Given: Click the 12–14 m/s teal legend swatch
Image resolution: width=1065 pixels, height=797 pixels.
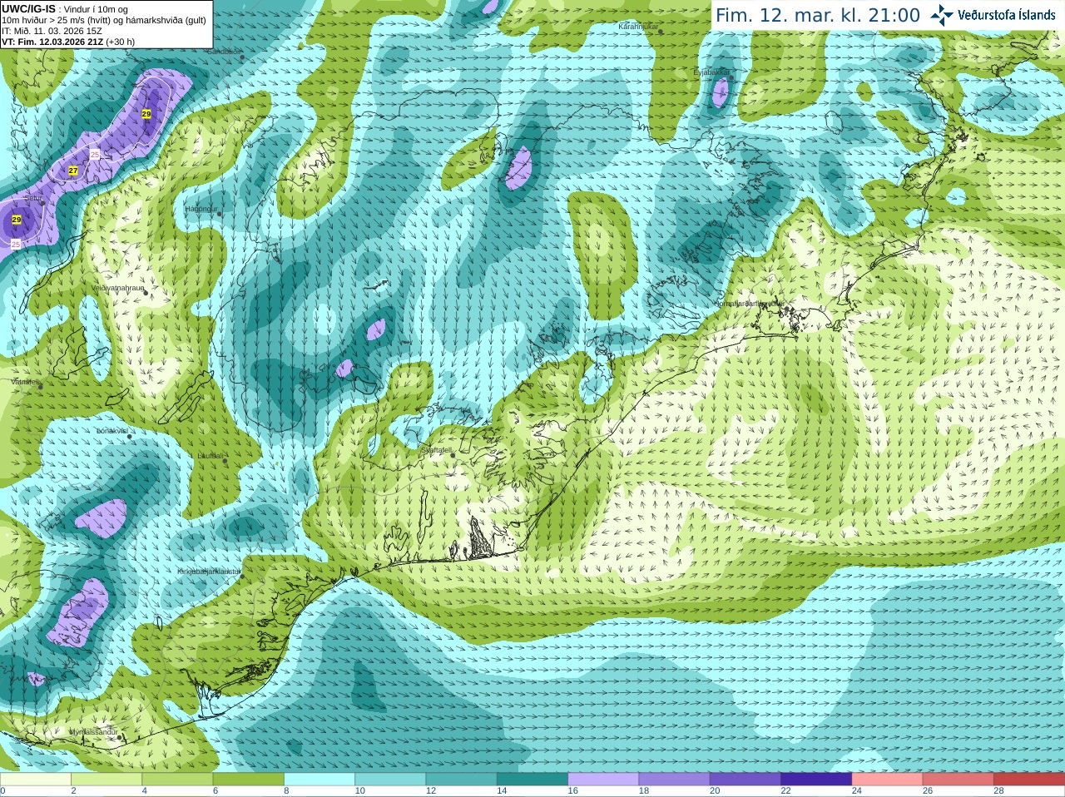Looking at the screenshot, I should (x=462, y=780).
